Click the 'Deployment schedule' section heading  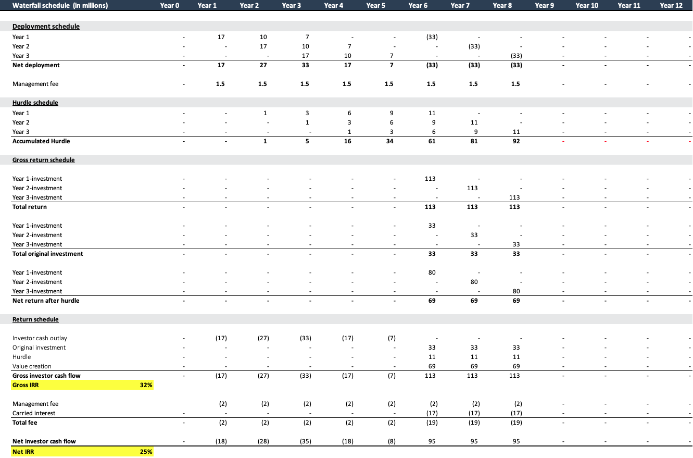46,27
